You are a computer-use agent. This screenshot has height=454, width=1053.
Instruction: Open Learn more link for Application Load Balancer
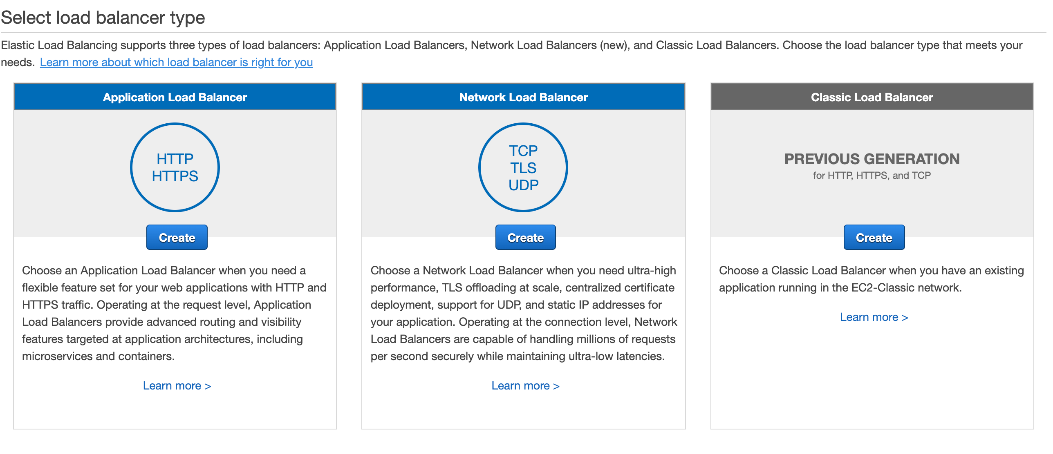[177, 385]
